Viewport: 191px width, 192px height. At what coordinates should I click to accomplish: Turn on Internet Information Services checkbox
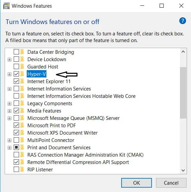click(x=16, y=88)
